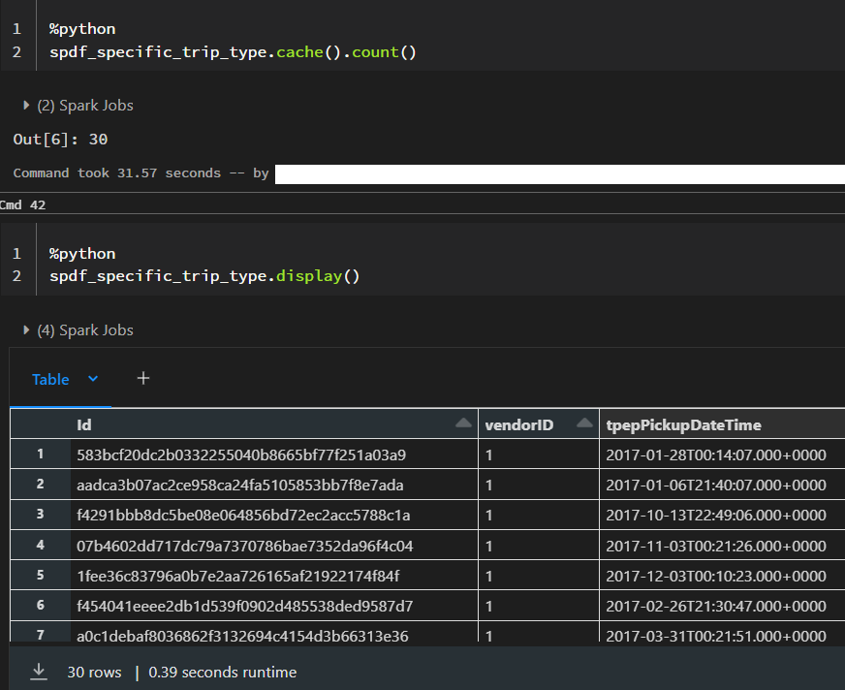
Task: Click the Command took 31.57 seconds text
Action: [x=117, y=173]
